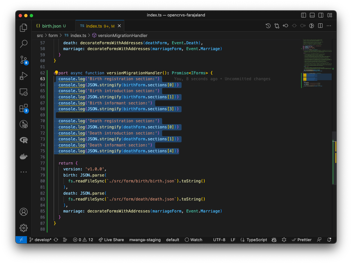The height and width of the screenshot is (264, 352).
Task: Switch to the birth.json tab
Action: (x=51, y=26)
